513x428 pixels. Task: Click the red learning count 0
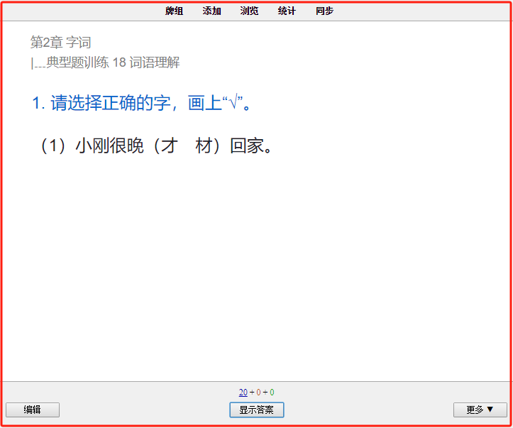(x=258, y=392)
